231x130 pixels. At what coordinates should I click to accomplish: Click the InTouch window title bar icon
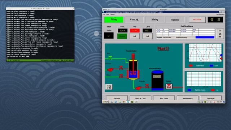click(104, 12)
